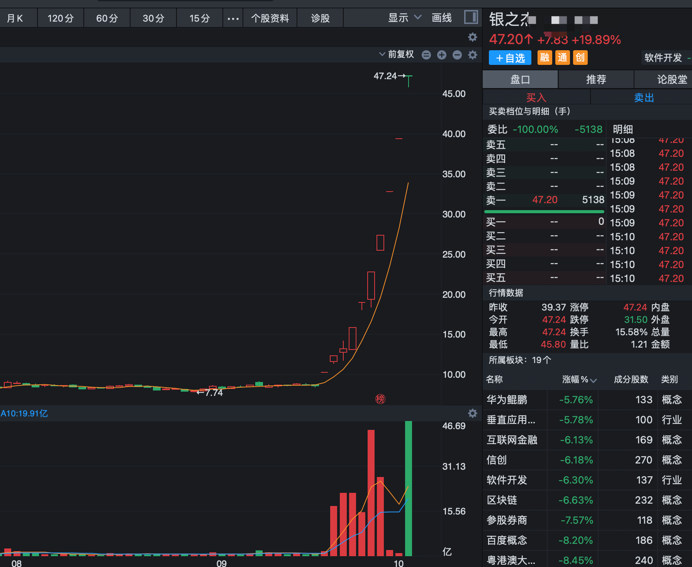Switch to the 60分 period
The width and height of the screenshot is (692, 567).
click(x=107, y=18)
